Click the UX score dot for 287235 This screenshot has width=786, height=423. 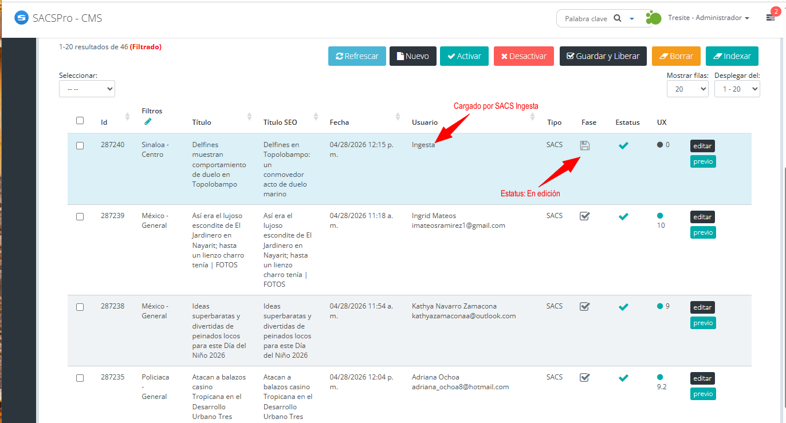click(660, 377)
